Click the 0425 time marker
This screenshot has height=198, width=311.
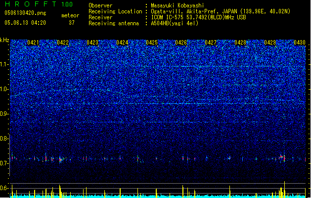(x=152, y=43)
